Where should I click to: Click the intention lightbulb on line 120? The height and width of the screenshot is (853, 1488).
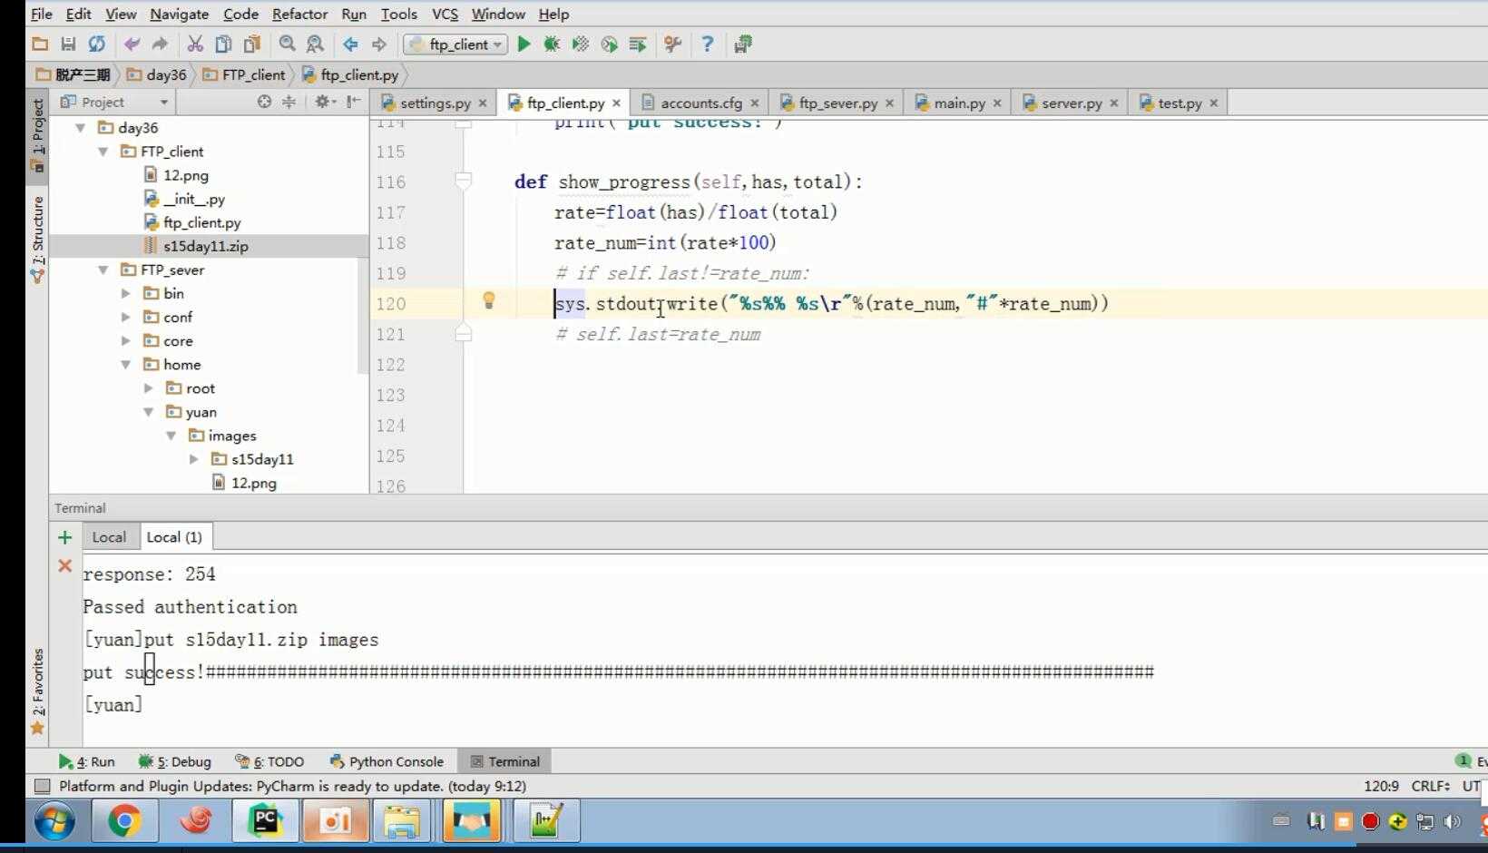point(488,300)
